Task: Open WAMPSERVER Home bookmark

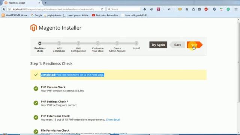Action: click(15, 15)
